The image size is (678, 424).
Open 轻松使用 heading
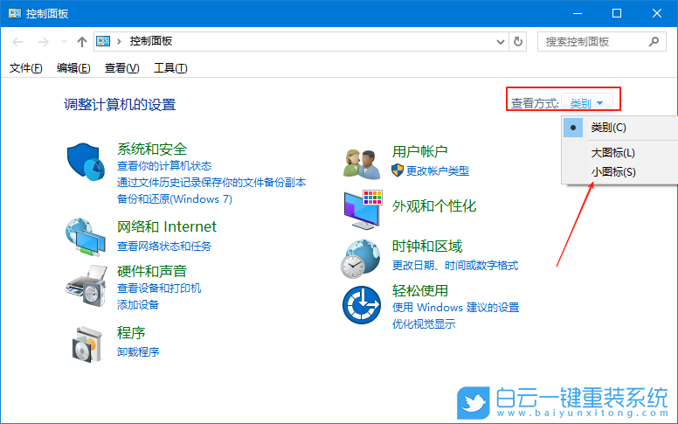420,290
